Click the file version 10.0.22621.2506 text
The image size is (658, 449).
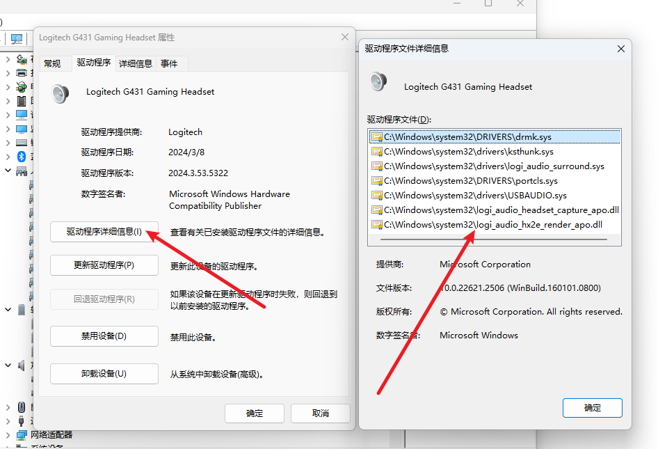[520, 288]
